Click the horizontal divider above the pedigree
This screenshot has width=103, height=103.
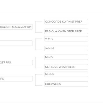(51, 12)
